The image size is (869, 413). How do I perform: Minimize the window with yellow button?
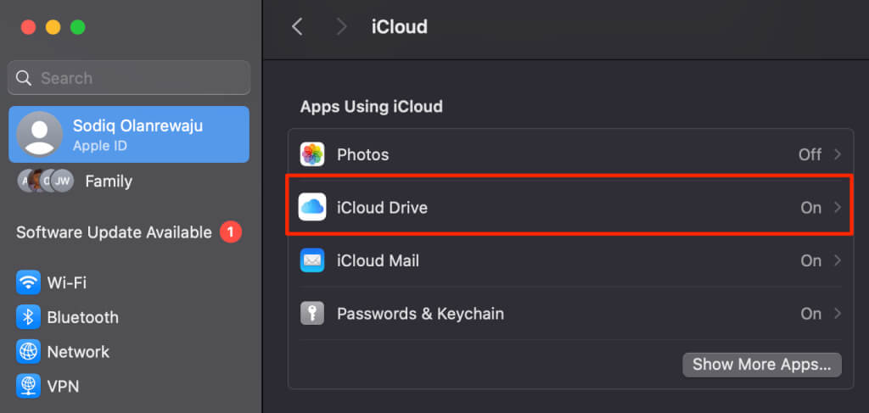click(x=53, y=27)
